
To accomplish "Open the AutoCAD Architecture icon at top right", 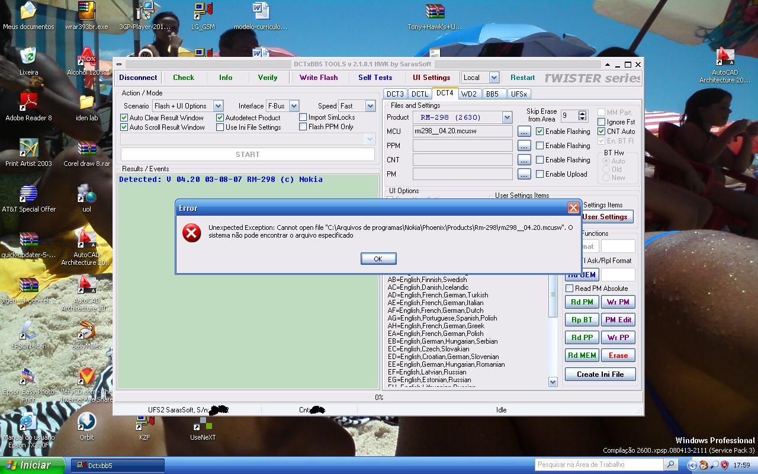I will [x=725, y=65].
